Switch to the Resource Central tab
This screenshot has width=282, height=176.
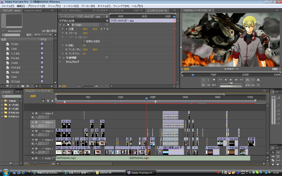(33, 11)
